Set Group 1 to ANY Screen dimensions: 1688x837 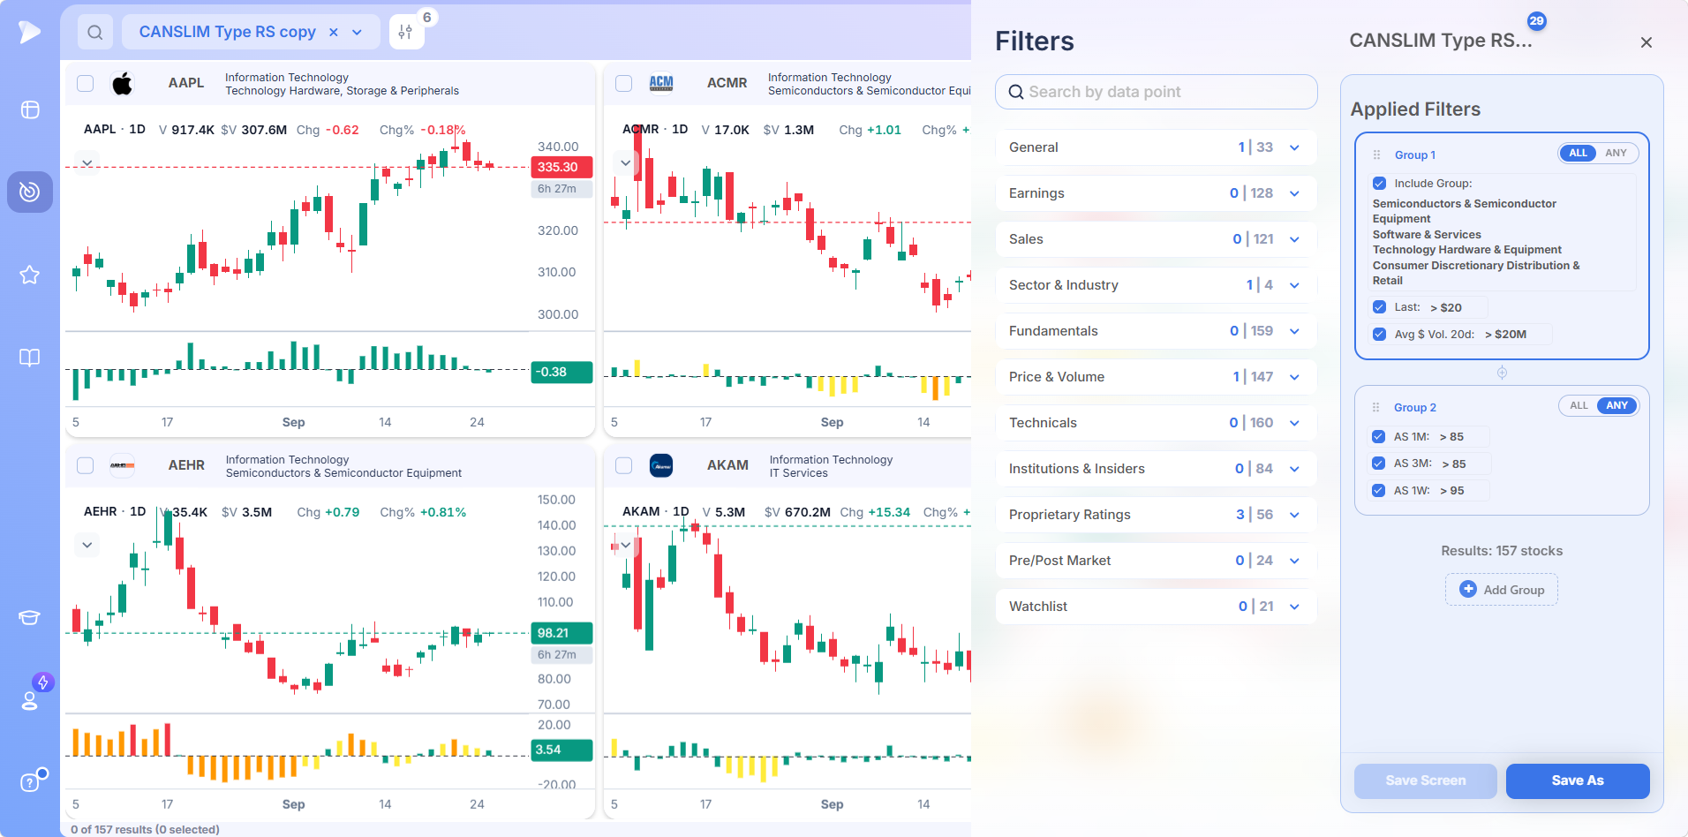(x=1616, y=153)
